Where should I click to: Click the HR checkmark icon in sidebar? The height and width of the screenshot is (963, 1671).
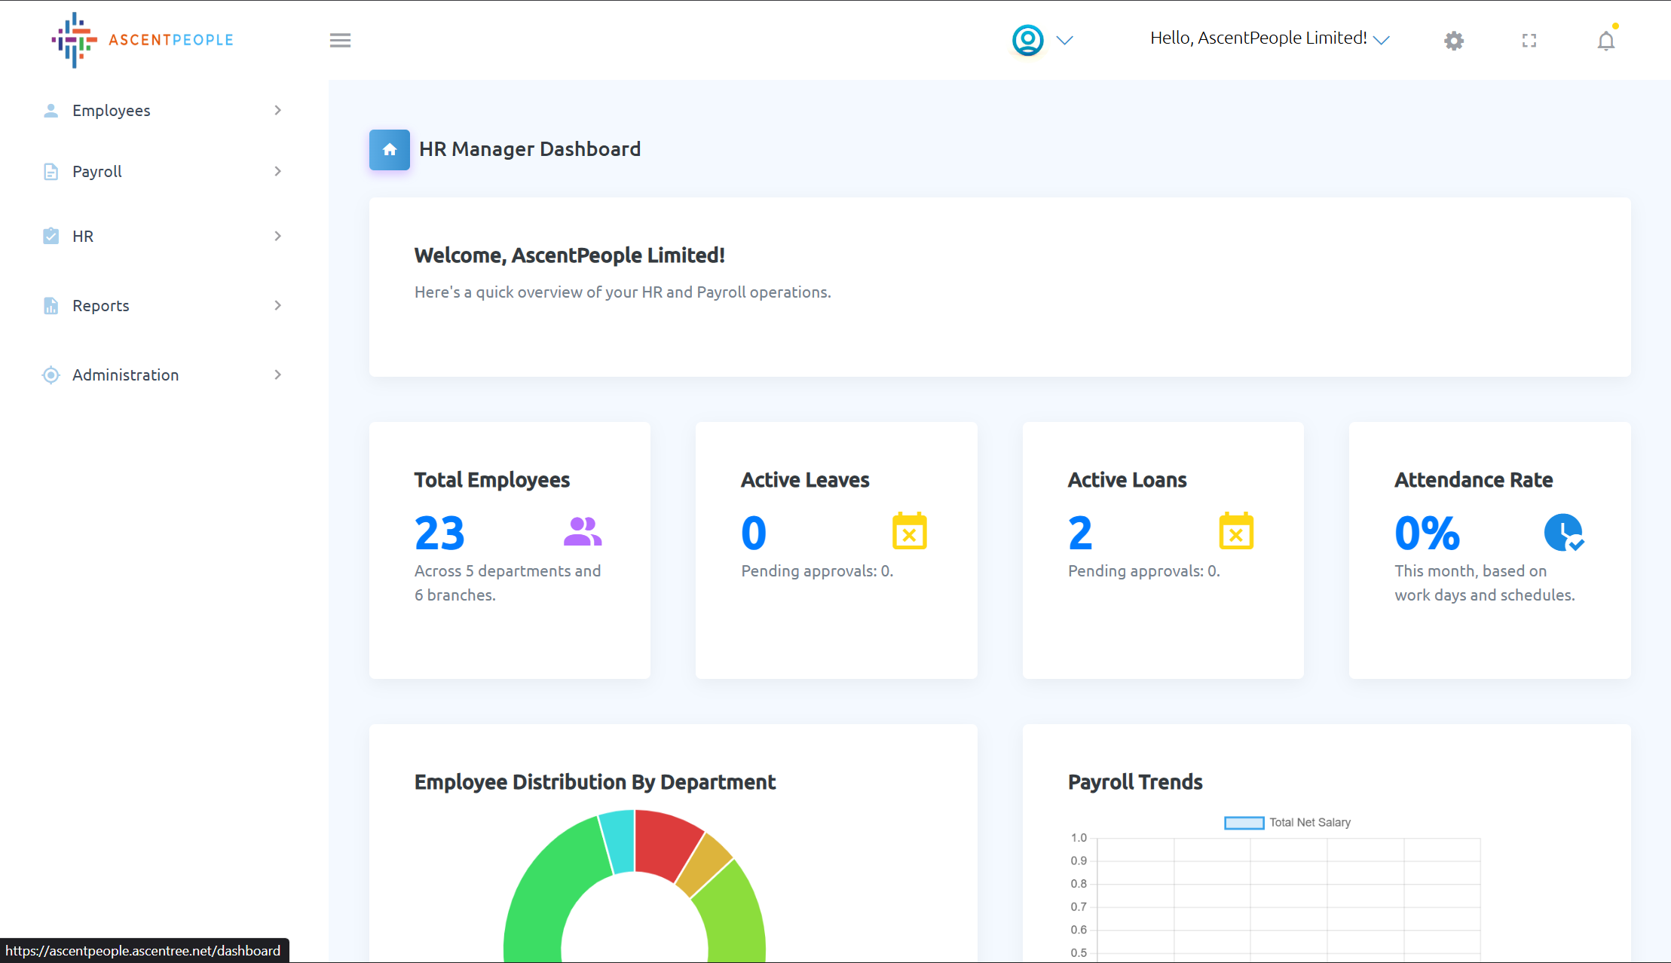[x=50, y=236]
